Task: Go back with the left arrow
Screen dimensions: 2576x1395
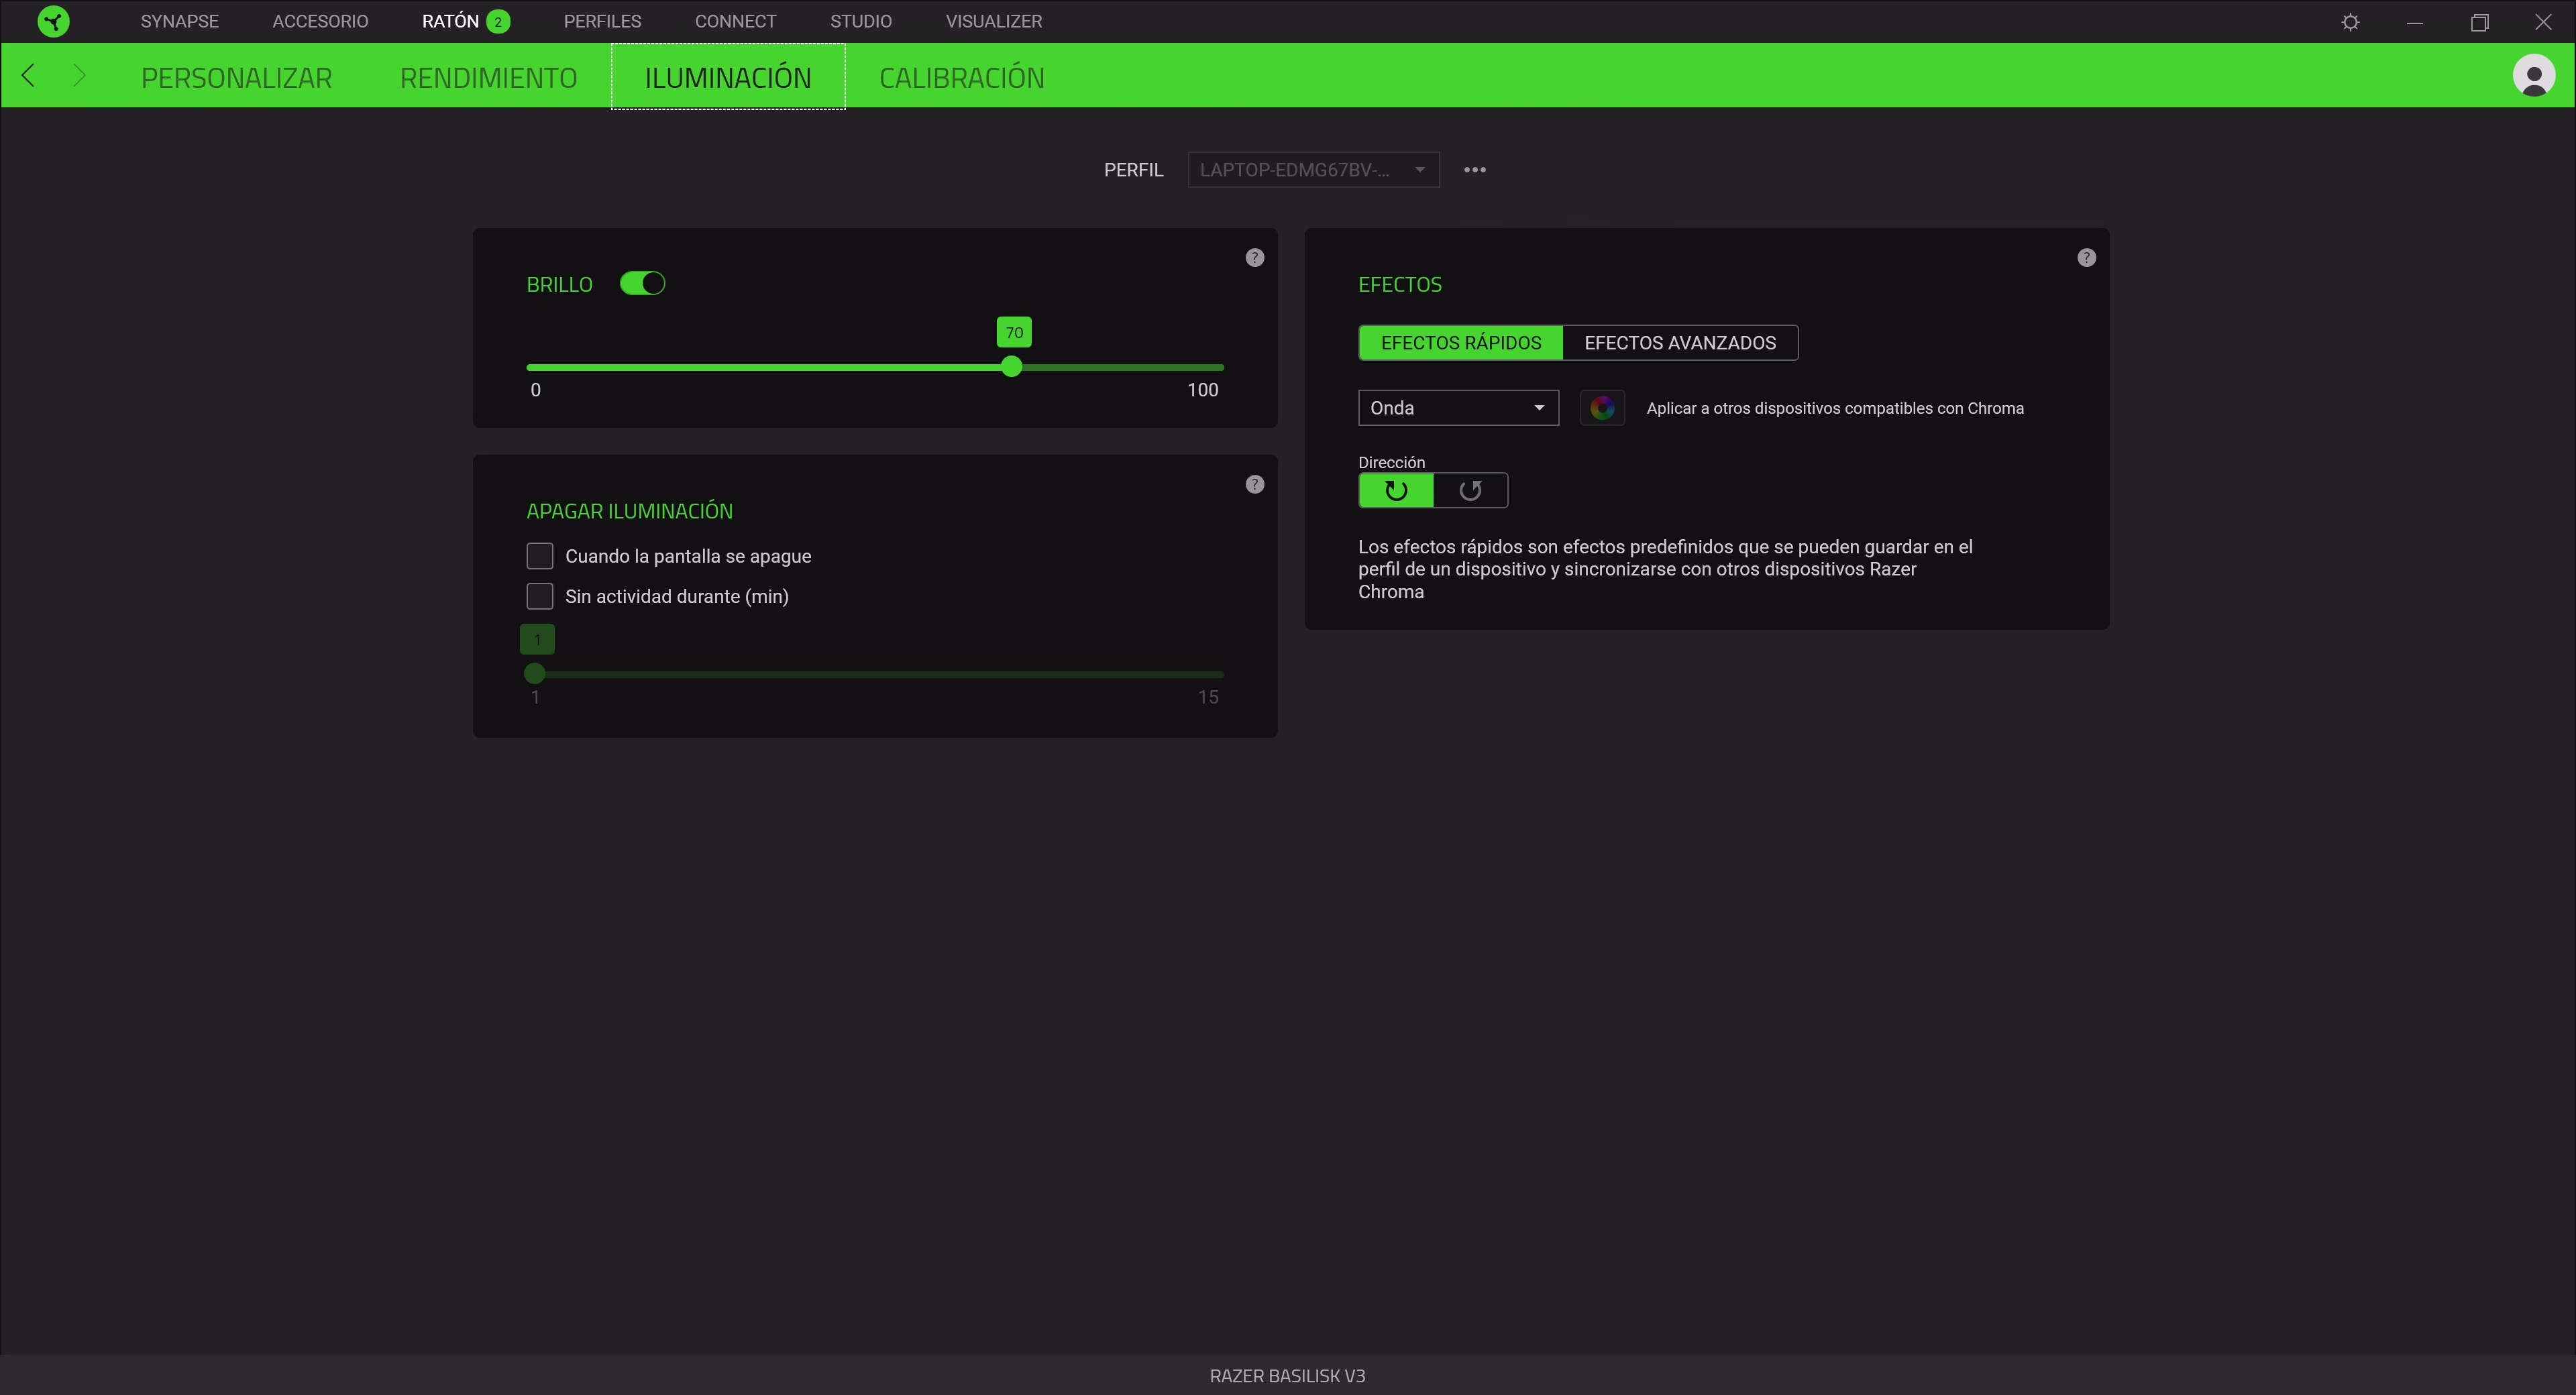Action: tap(28, 75)
